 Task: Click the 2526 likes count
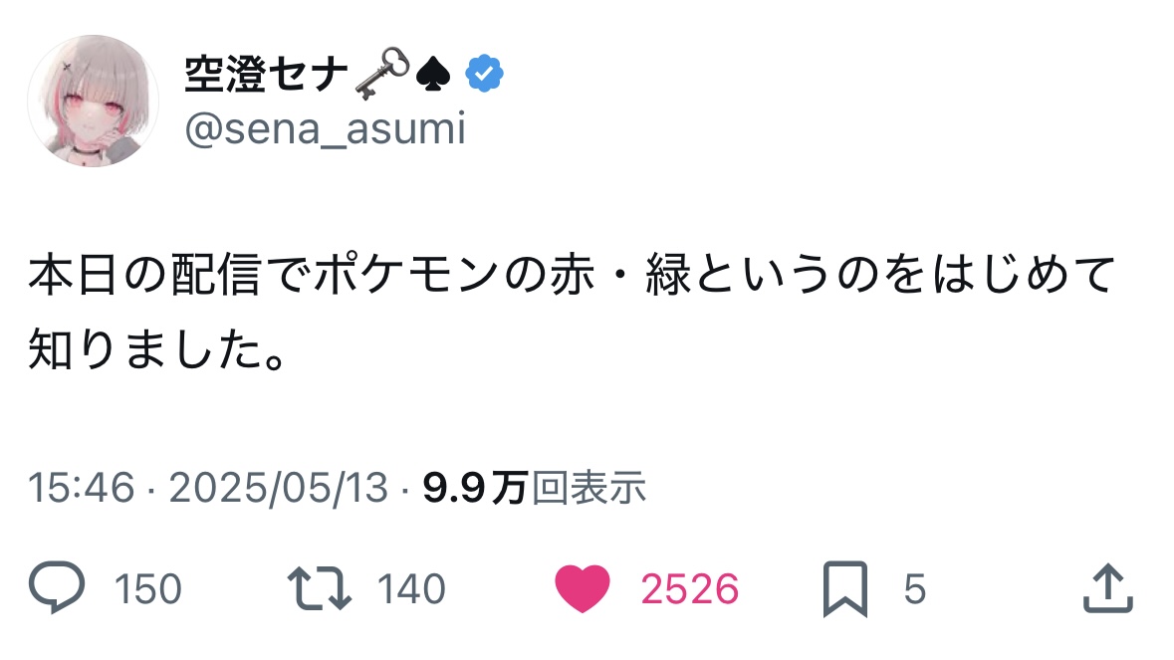click(689, 590)
